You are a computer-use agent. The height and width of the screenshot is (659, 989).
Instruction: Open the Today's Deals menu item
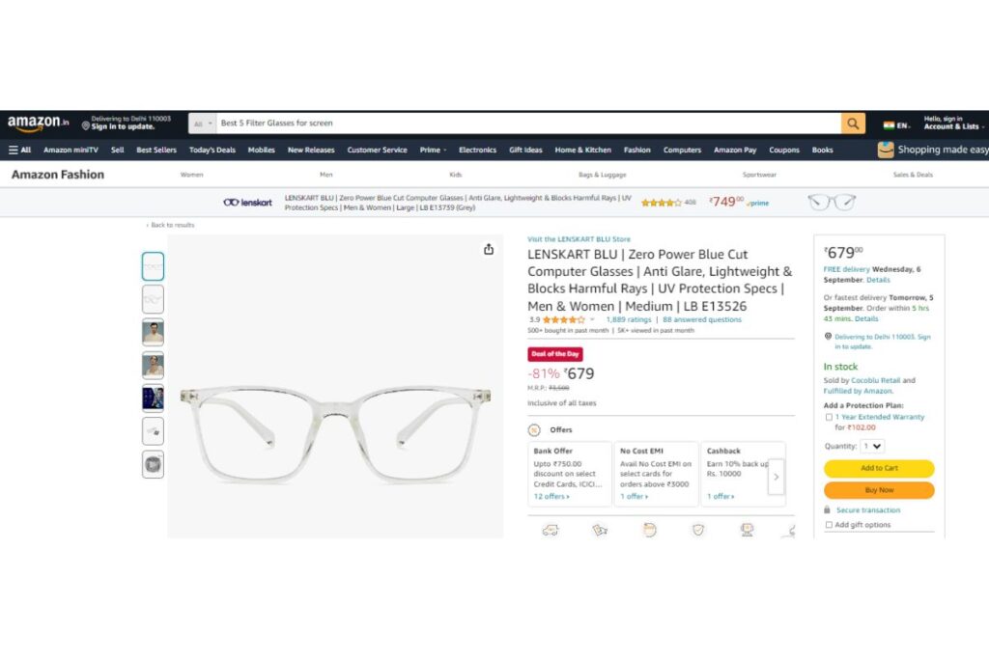point(212,150)
